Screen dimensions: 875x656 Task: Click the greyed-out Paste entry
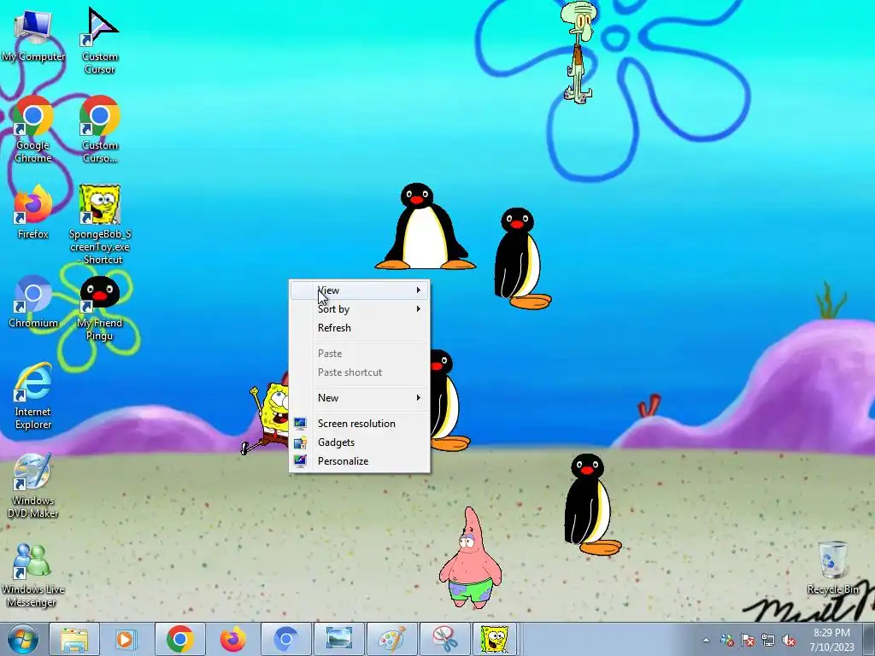[x=360, y=354]
